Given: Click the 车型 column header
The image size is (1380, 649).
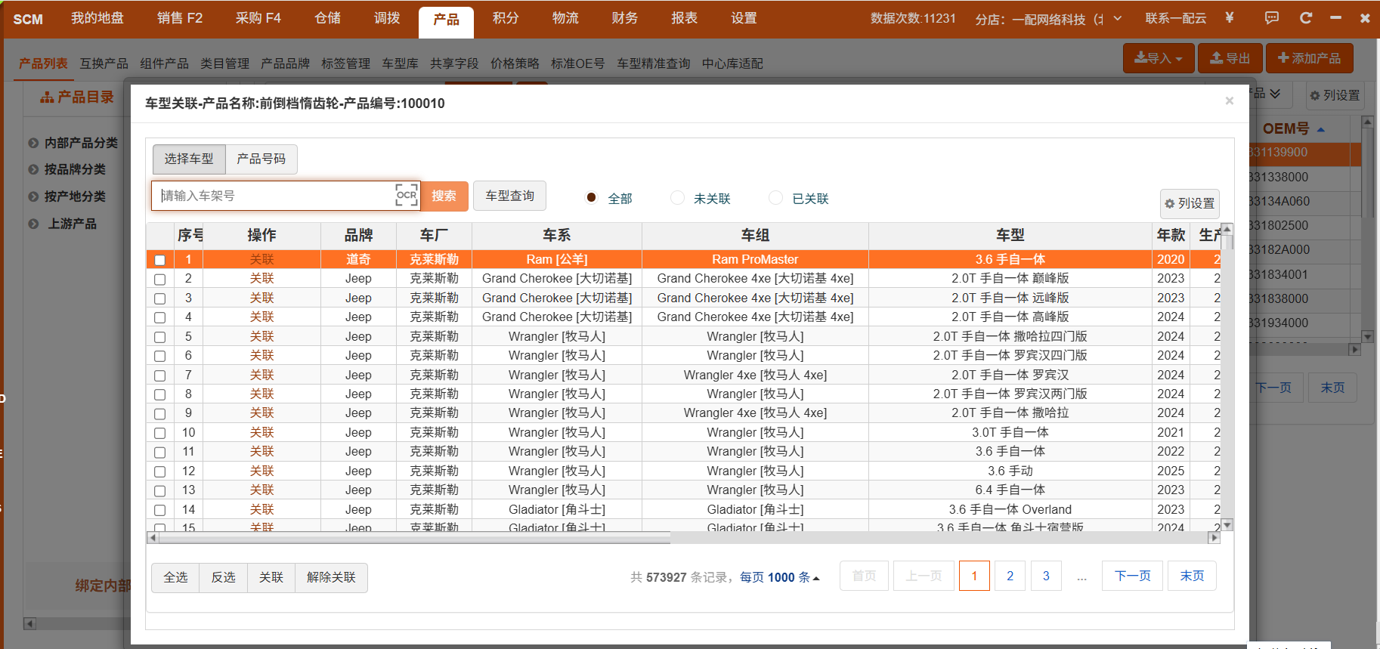Looking at the screenshot, I should click(1010, 235).
